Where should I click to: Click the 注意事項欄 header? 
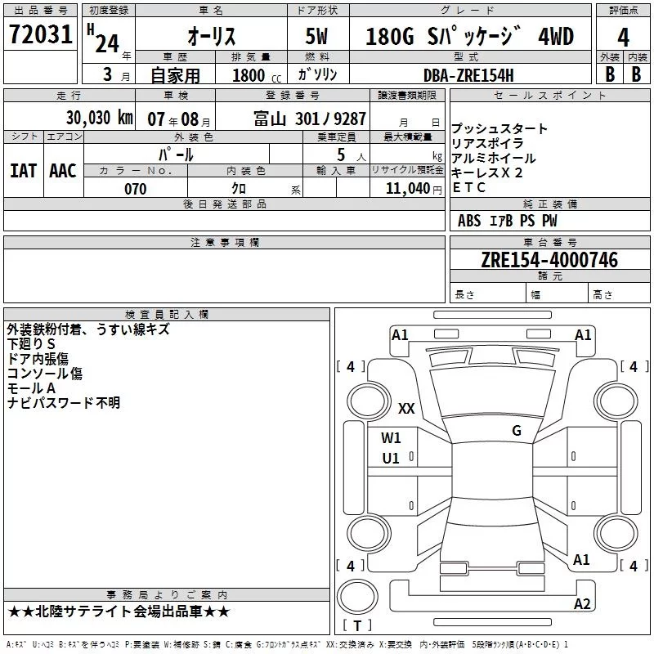(x=224, y=242)
